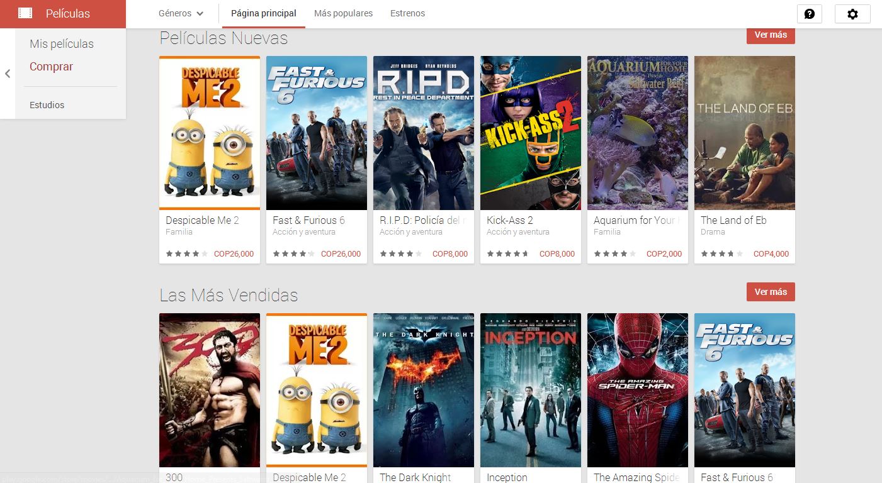
Task: Open Las Más Vendidas section heading
Action: [x=229, y=295]
